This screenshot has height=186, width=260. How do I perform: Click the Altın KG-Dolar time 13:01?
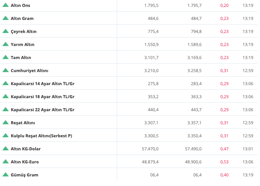[x=248, y=149]
